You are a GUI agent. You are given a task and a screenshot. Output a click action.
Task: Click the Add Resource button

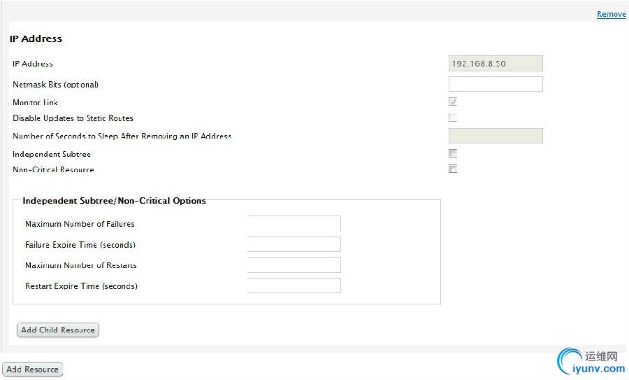32,370
